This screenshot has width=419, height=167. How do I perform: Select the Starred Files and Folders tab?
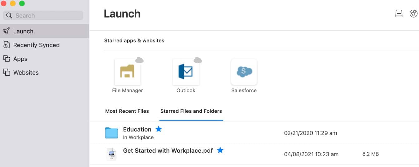pyautogui.click(x=191, y=111)
